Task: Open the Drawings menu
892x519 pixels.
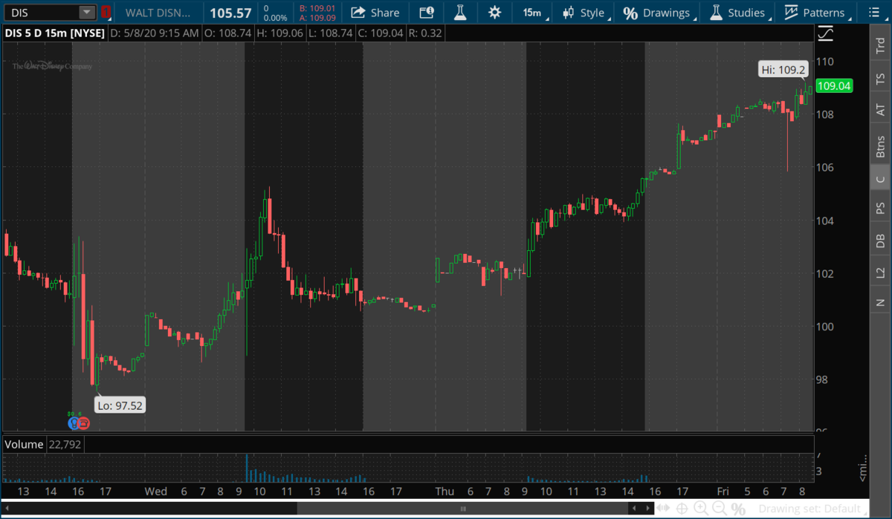Action: coord(657,13)
